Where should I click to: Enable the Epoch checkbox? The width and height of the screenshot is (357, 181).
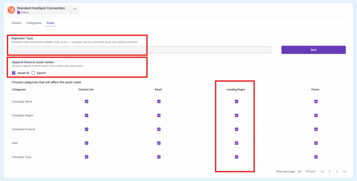pos(33,73)
